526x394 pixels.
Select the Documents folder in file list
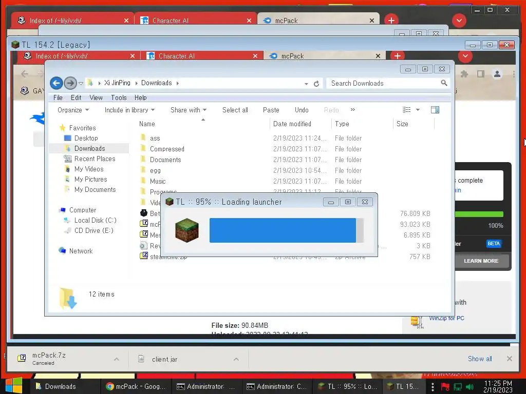point(165,160)
